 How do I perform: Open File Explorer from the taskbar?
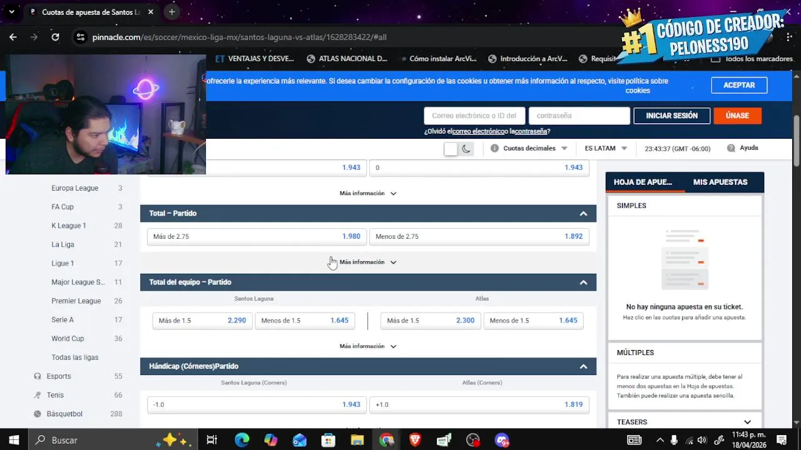tap(357, 440)
